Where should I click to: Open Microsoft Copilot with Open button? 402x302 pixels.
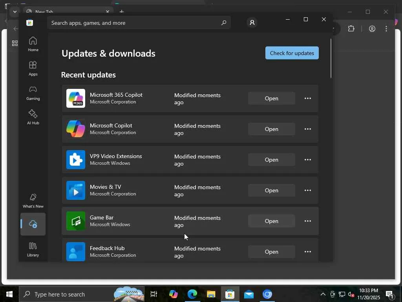pos(272,129)
